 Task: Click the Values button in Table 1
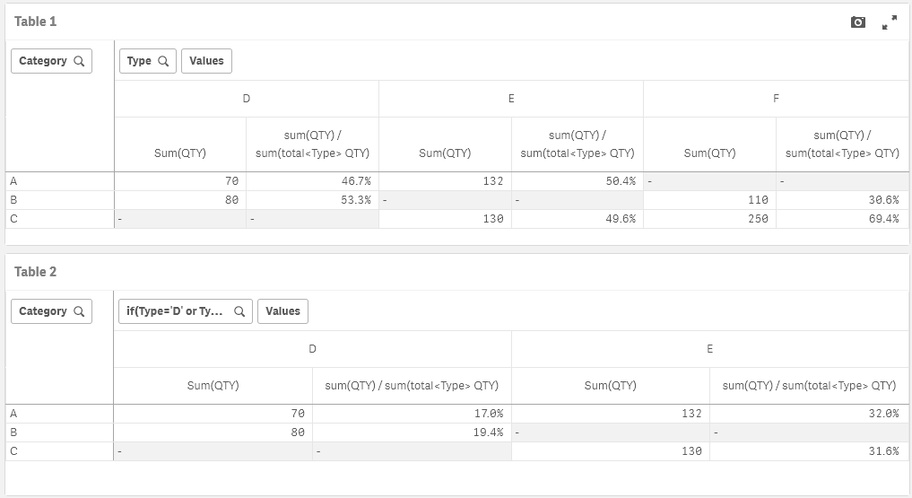coord(206,61)
